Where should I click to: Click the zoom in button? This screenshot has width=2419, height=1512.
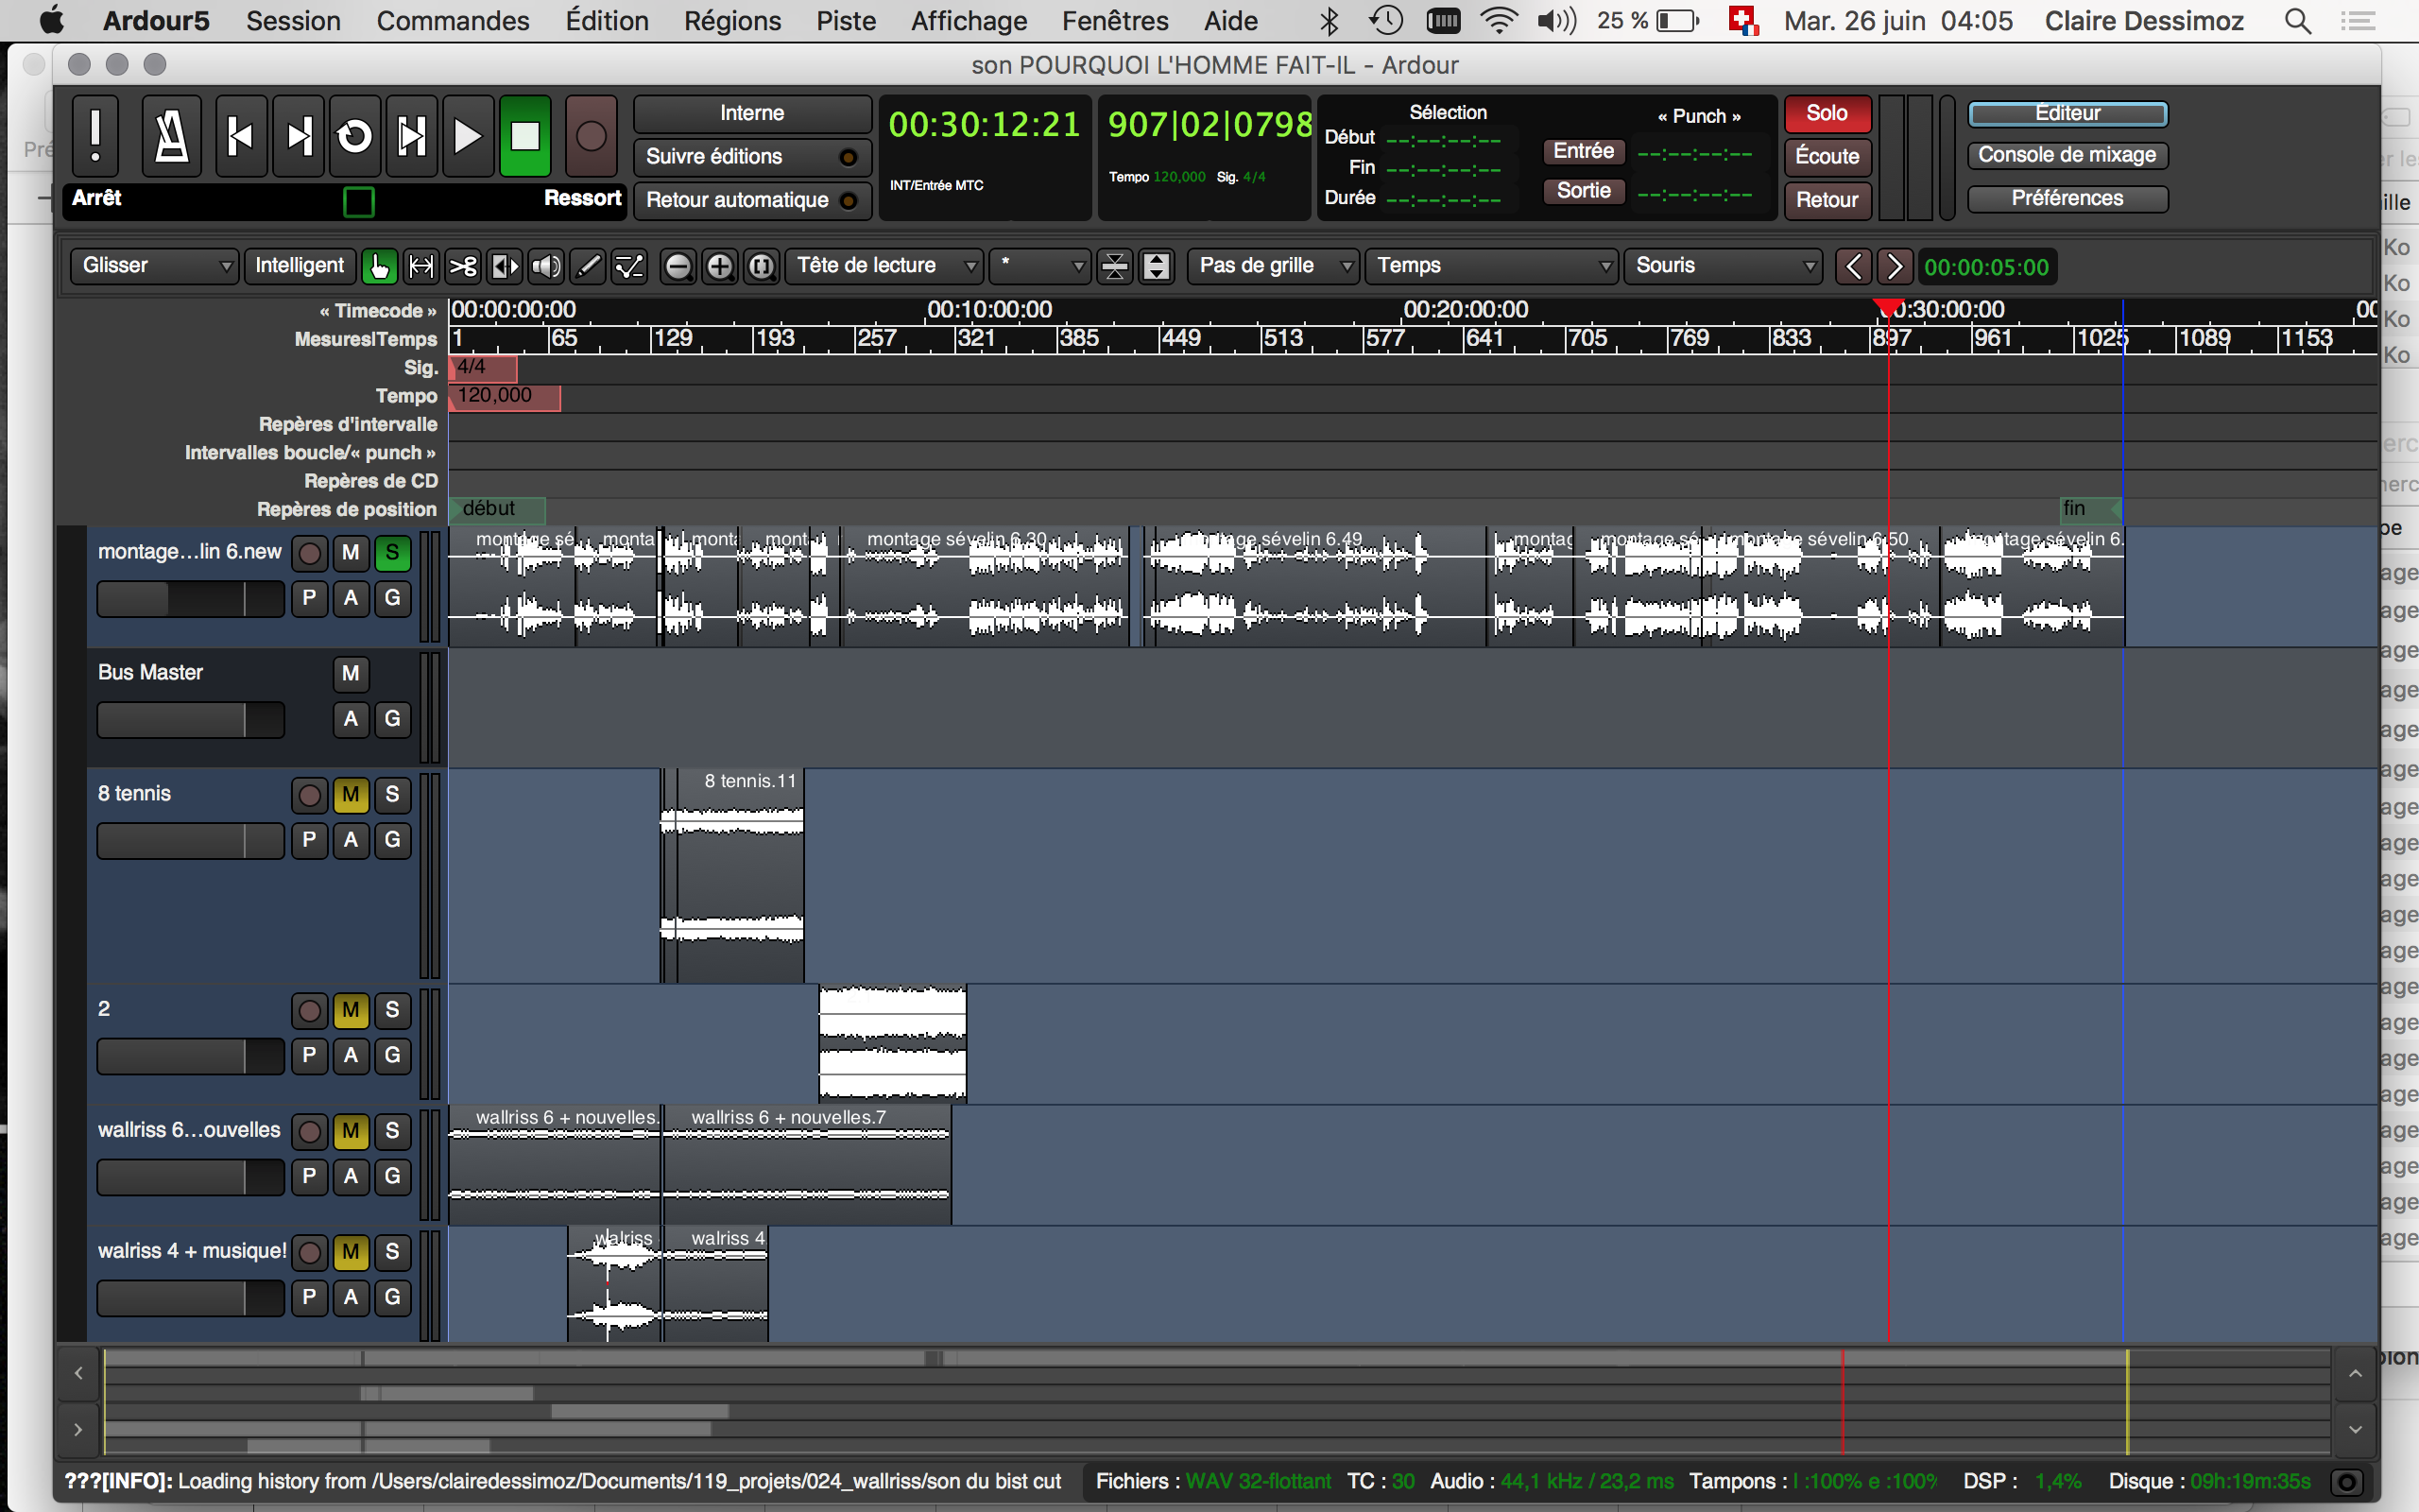click(x=720, y=266)
